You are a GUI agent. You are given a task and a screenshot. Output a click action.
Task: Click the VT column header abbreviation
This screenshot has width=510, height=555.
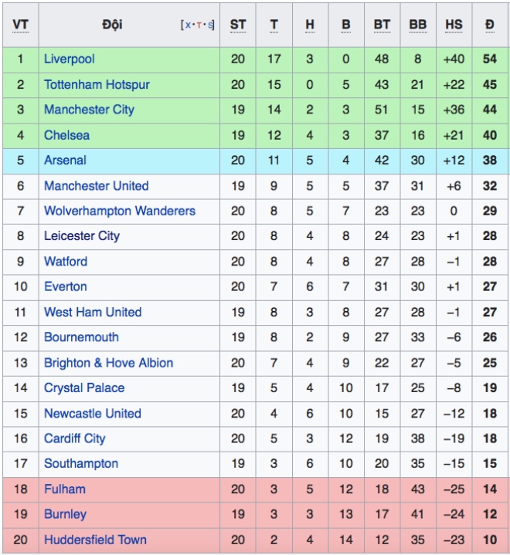20,25
